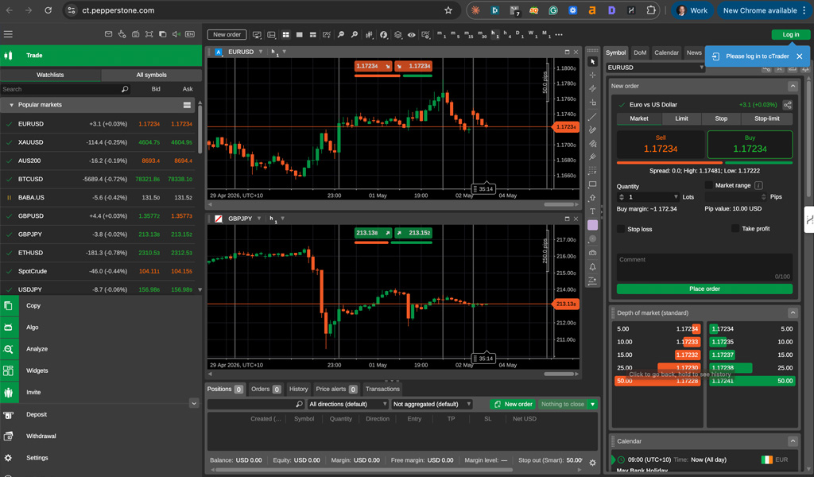The width and height of the screenshot is (814, 477).
Task: Select multi-chart grid layout icon
Action: coord(285,35)
